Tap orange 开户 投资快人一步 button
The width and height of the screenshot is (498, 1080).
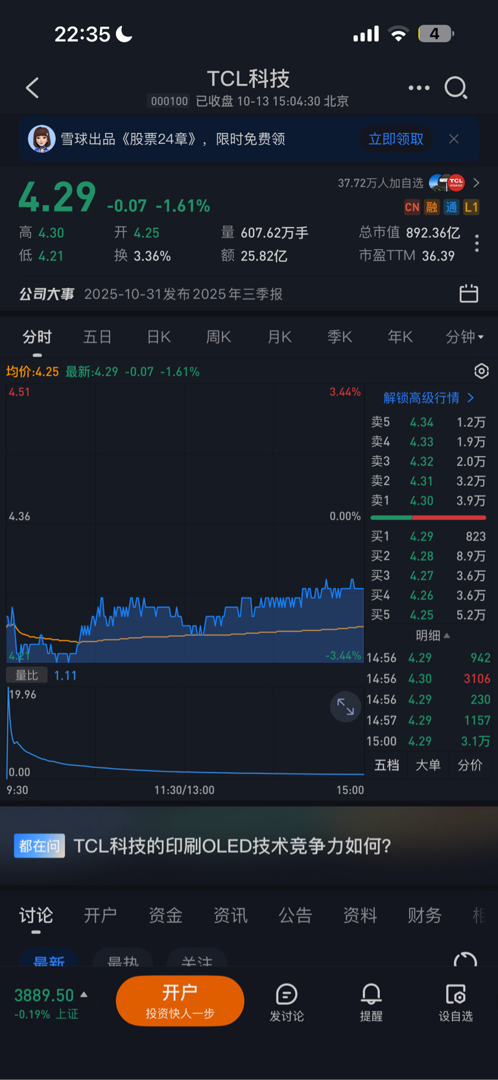[180, 1001]
